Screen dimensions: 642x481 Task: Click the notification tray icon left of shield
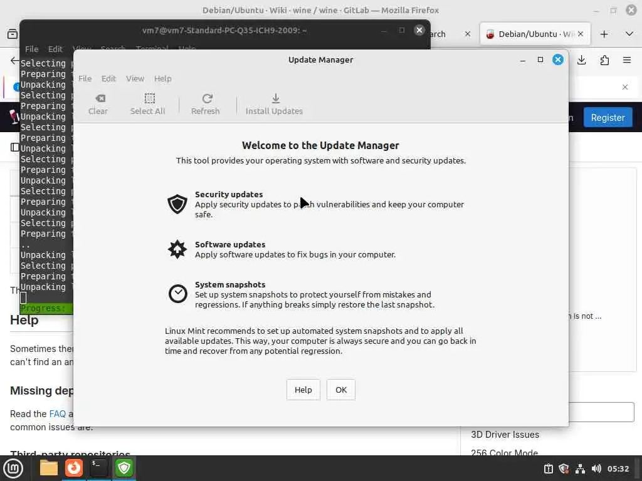click(548, 468)
